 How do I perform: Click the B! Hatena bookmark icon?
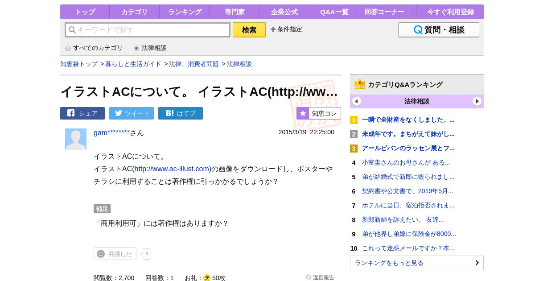pyautogui.click(x=170, y=113)
